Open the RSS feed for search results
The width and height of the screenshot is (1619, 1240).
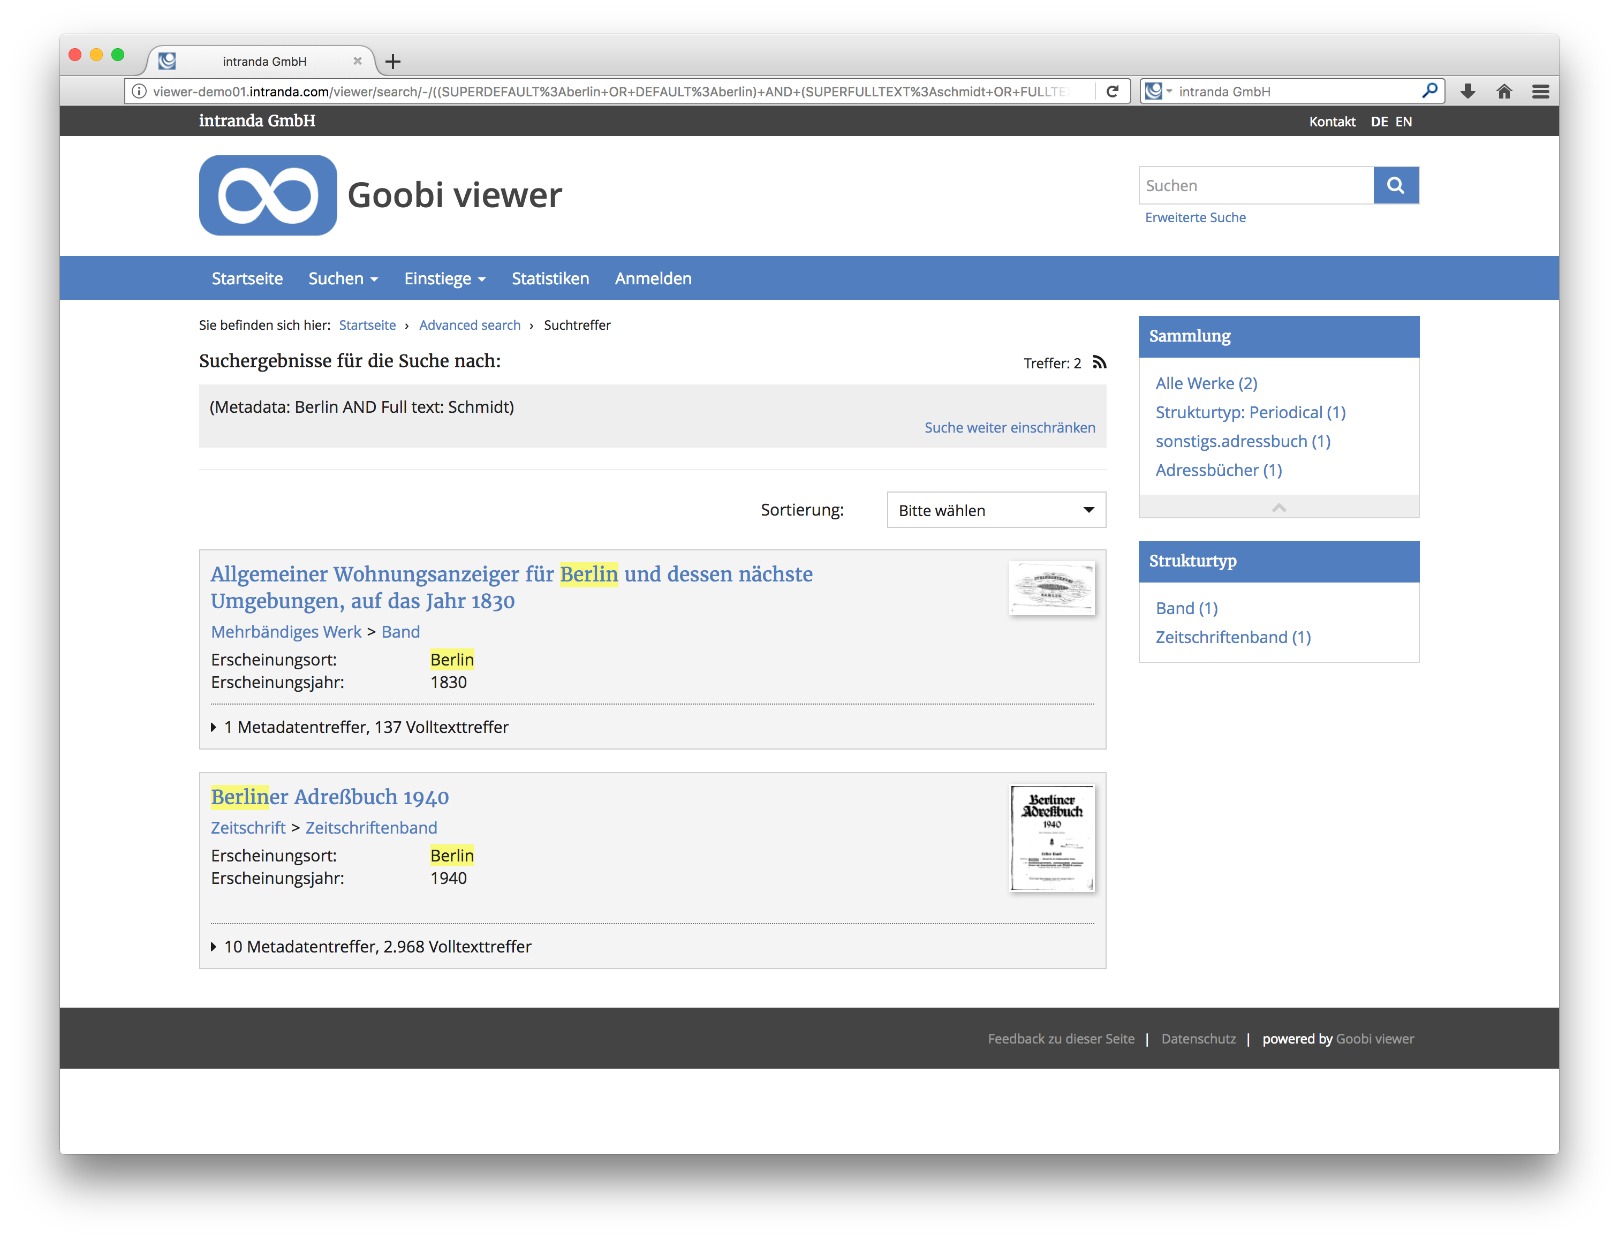(1099, 362)
